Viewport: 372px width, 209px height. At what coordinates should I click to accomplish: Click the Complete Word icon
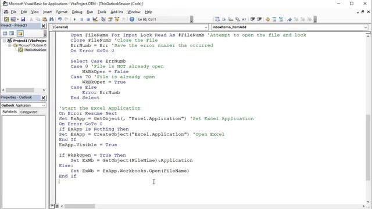[244, 19]
